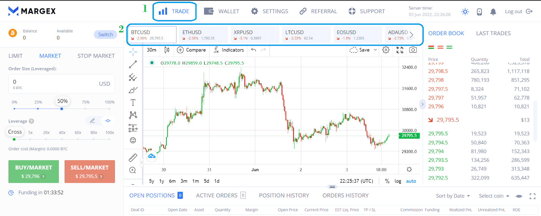This screenshot has width=541, height=216.
Task: Open notifications bell icon
Action: point(493,12)
